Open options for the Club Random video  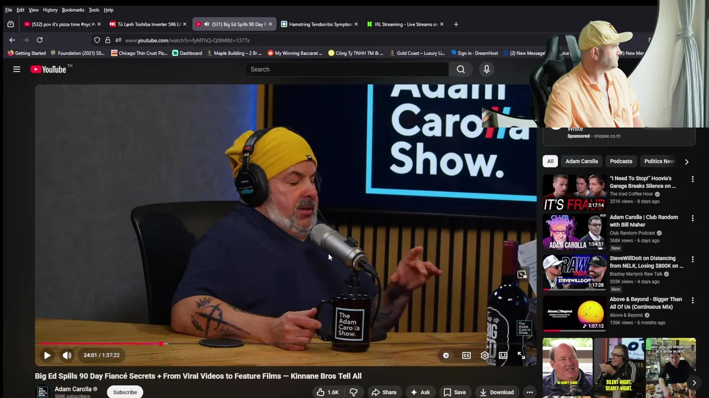tap(692, 218)
